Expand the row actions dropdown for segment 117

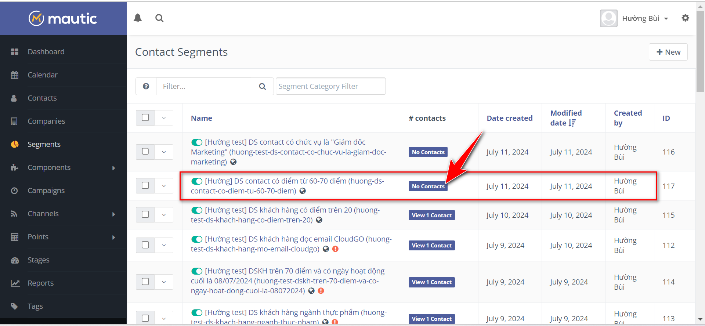(164, 186)
